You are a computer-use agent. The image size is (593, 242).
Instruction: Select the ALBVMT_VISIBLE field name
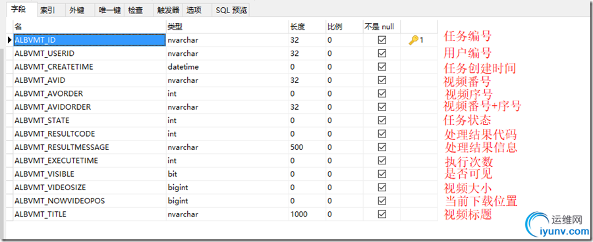(x=44, y=174)
